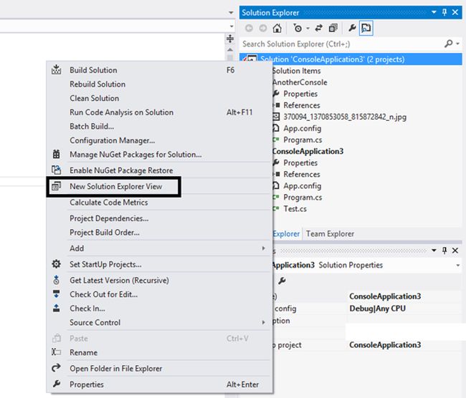Image resolution: width=466 pixels, height=398 pixels.
Task: Open the Pending Changes Filter clock icon
Action: 298,28
